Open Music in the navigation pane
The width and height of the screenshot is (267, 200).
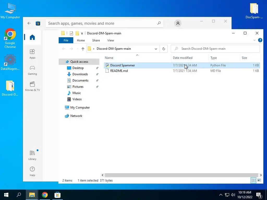pos(76,93)
